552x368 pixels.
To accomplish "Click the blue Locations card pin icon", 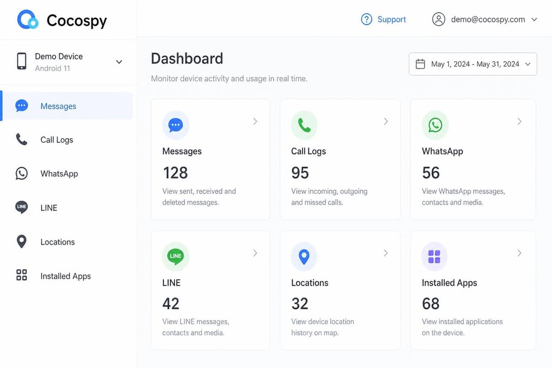I will point(304,257).
